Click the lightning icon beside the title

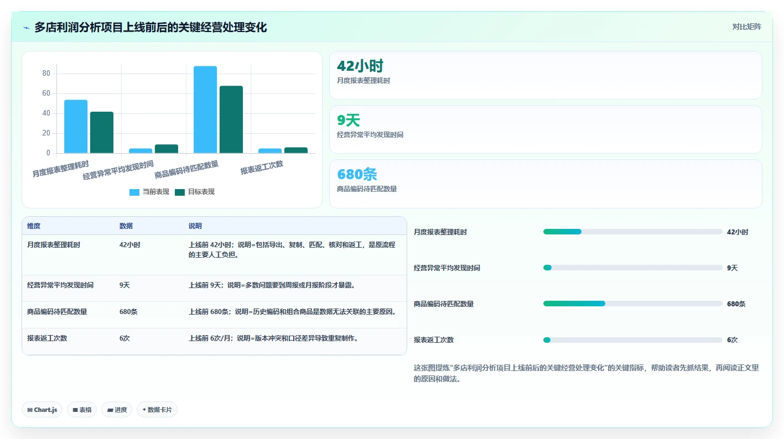tap(27, 28)
